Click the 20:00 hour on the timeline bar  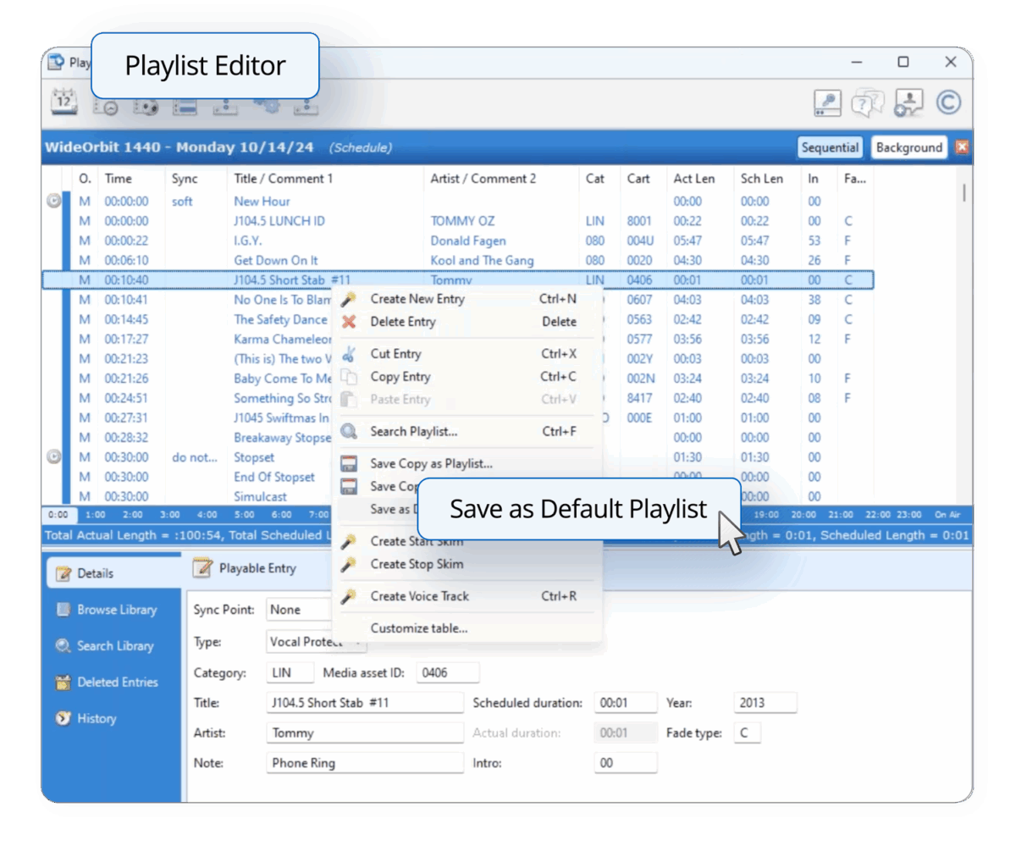point(803,515)
